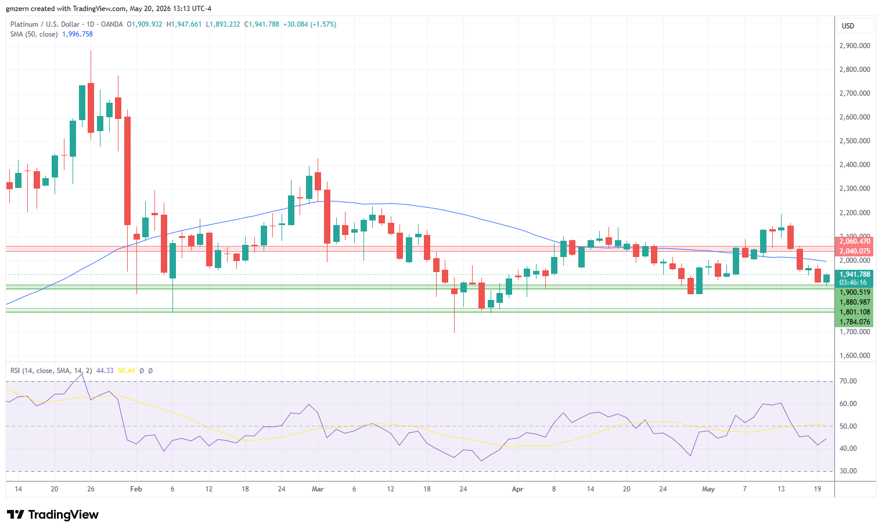The image size is (882, 532).
Task: Click the Mar date axis label
Action: coord(318,489)
